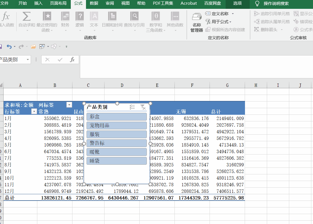Screen dimensions: 313x224
Task: Select the 12月 row label cell
Action: point(20,191)
